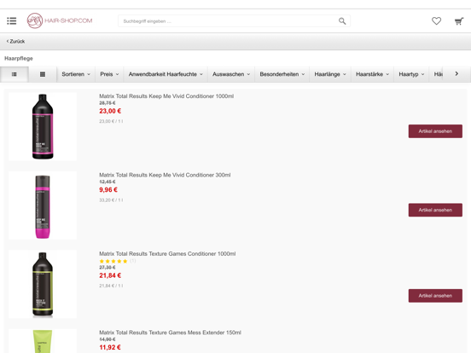
Task: Click Keep Me Vivid 300ml bottle image
Action: (x=43, y=205)
